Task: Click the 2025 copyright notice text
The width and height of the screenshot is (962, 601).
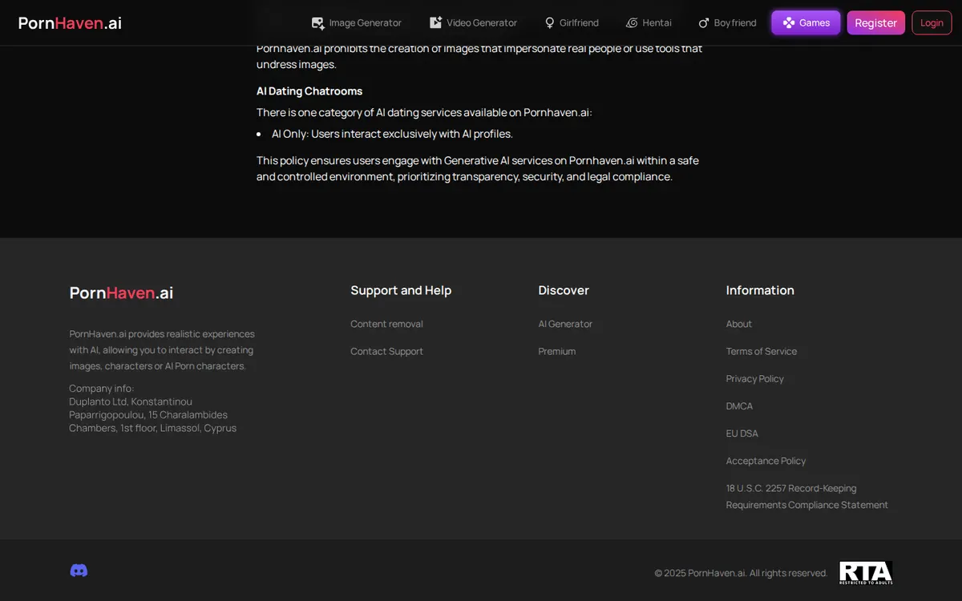Action: pyautogui.click(x=741, y=573)
